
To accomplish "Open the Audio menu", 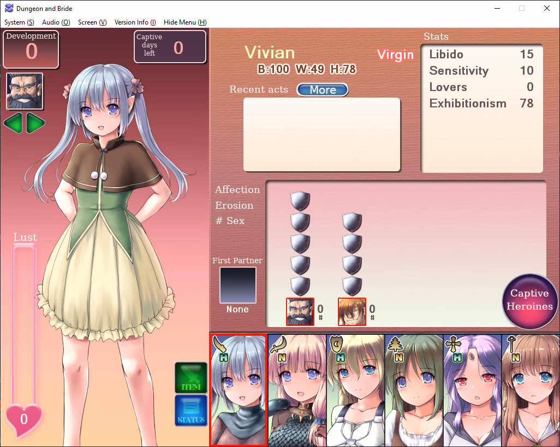I will tap(56, 22).
